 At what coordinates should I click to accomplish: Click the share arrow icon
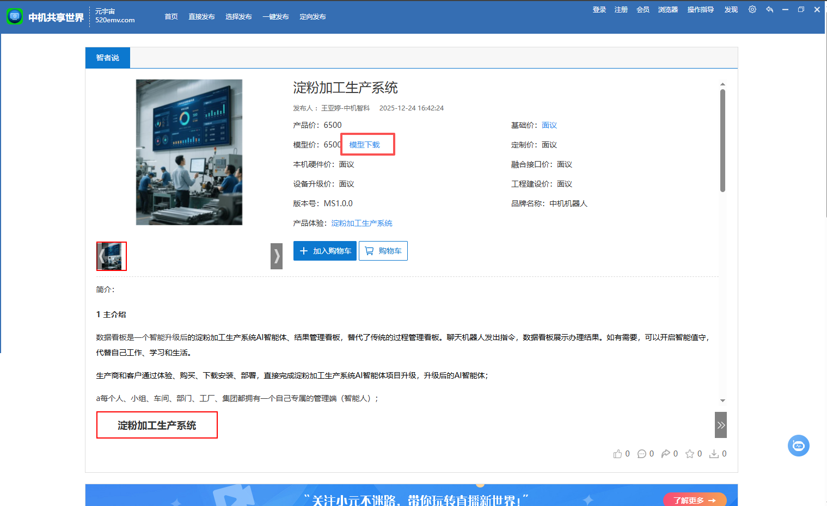[x=666, y=454]
